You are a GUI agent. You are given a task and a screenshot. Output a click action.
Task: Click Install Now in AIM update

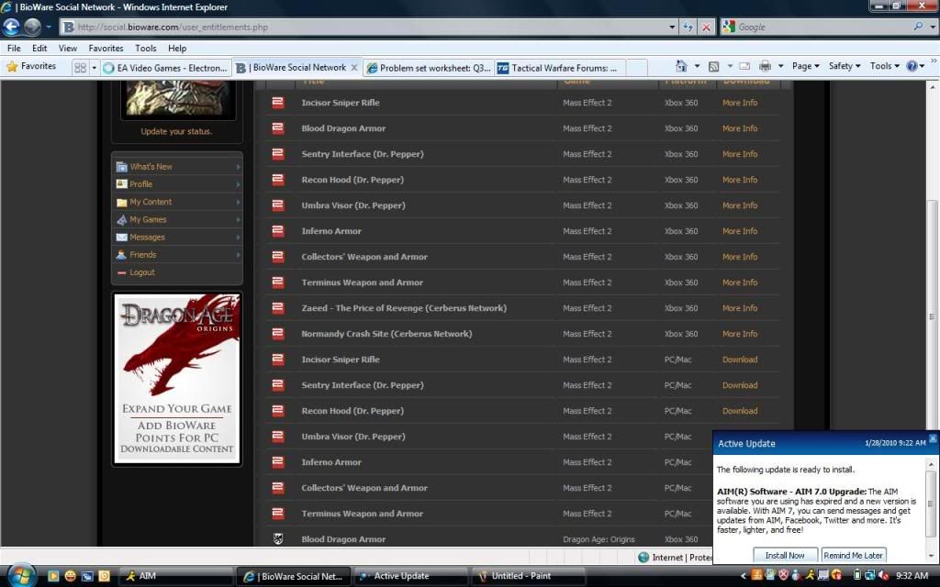(x=784, y=555)
